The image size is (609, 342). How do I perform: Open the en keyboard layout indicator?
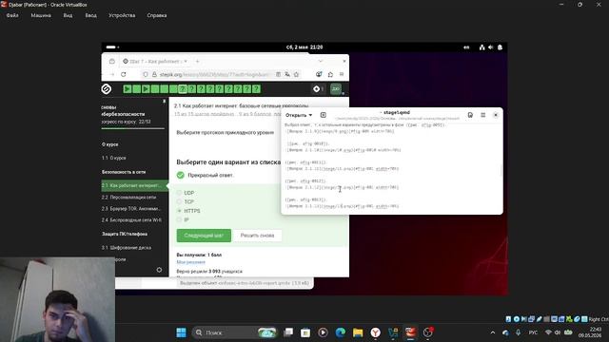tap(466, 47)
